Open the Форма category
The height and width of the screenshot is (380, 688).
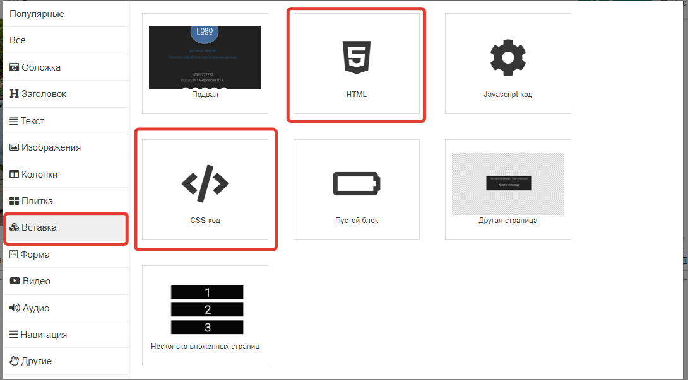click(66, 254)
